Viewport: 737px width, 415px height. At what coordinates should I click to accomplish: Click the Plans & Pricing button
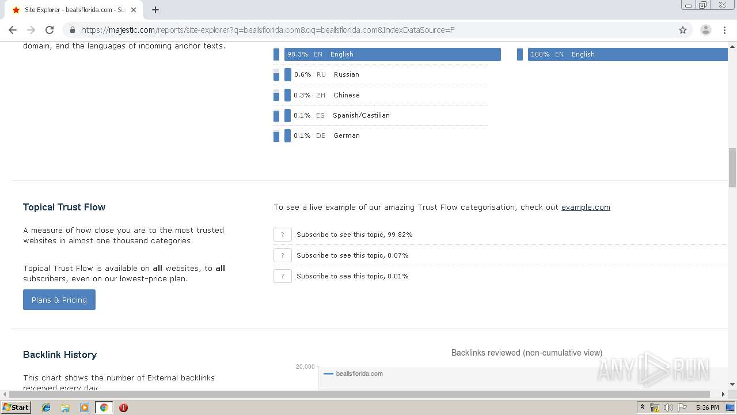point(59,300)
